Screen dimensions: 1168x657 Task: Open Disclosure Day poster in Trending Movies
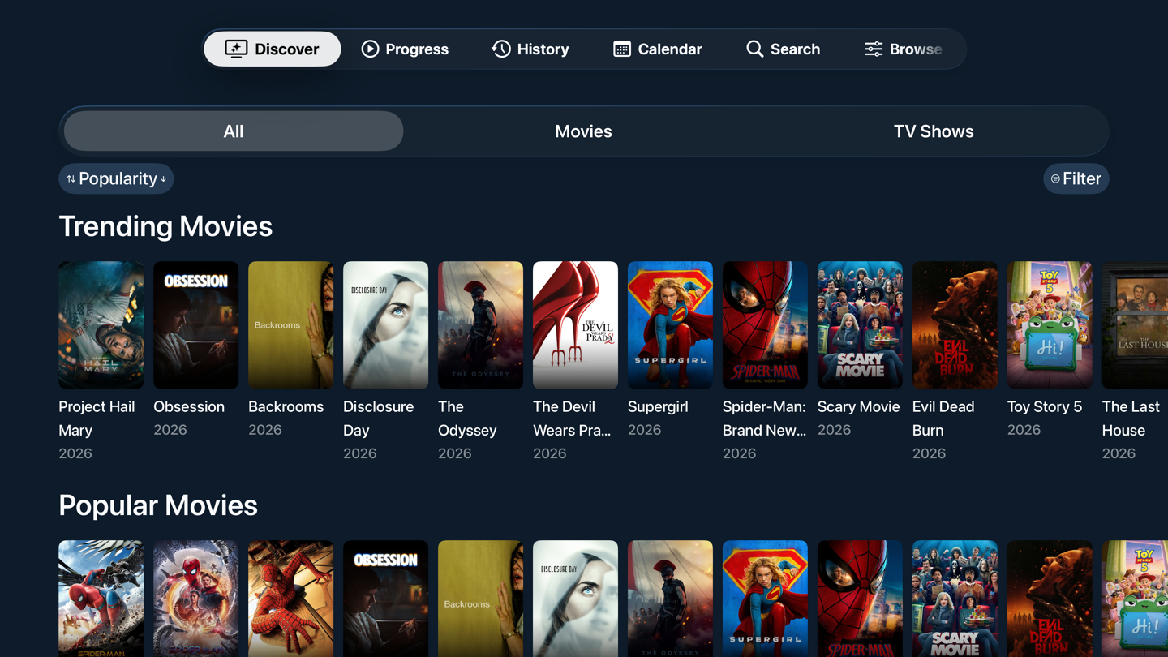385,324
